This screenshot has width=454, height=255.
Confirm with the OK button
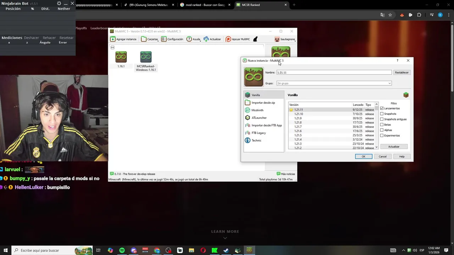tap(364, 157)
